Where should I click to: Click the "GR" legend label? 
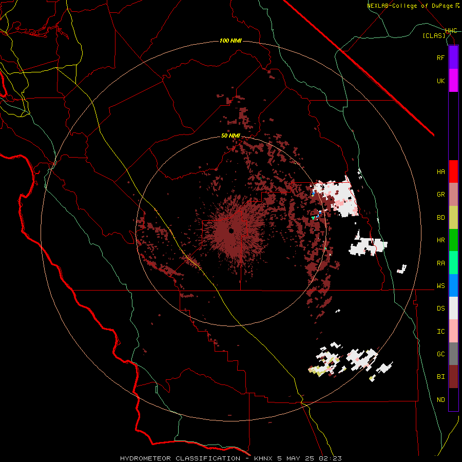(440, 195)
